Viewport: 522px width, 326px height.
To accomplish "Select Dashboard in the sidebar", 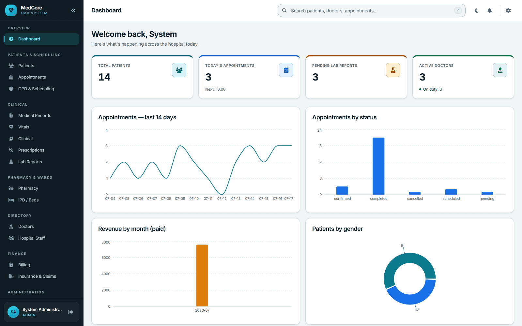I will 41,39.
